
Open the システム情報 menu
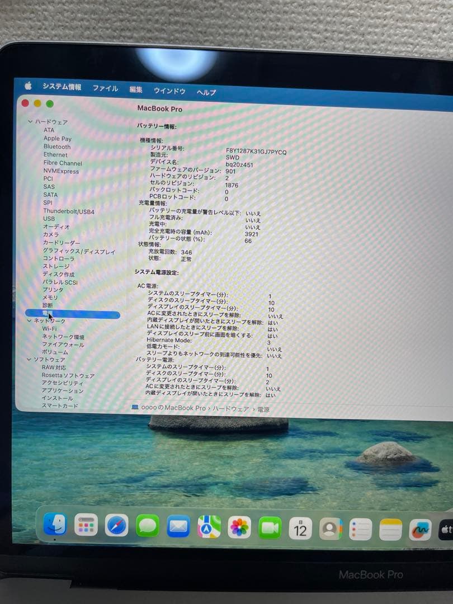62,87
